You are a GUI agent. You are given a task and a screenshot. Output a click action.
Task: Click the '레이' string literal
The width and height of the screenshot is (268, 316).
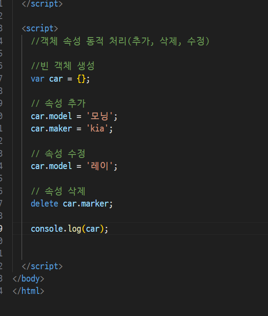(100, 166)
